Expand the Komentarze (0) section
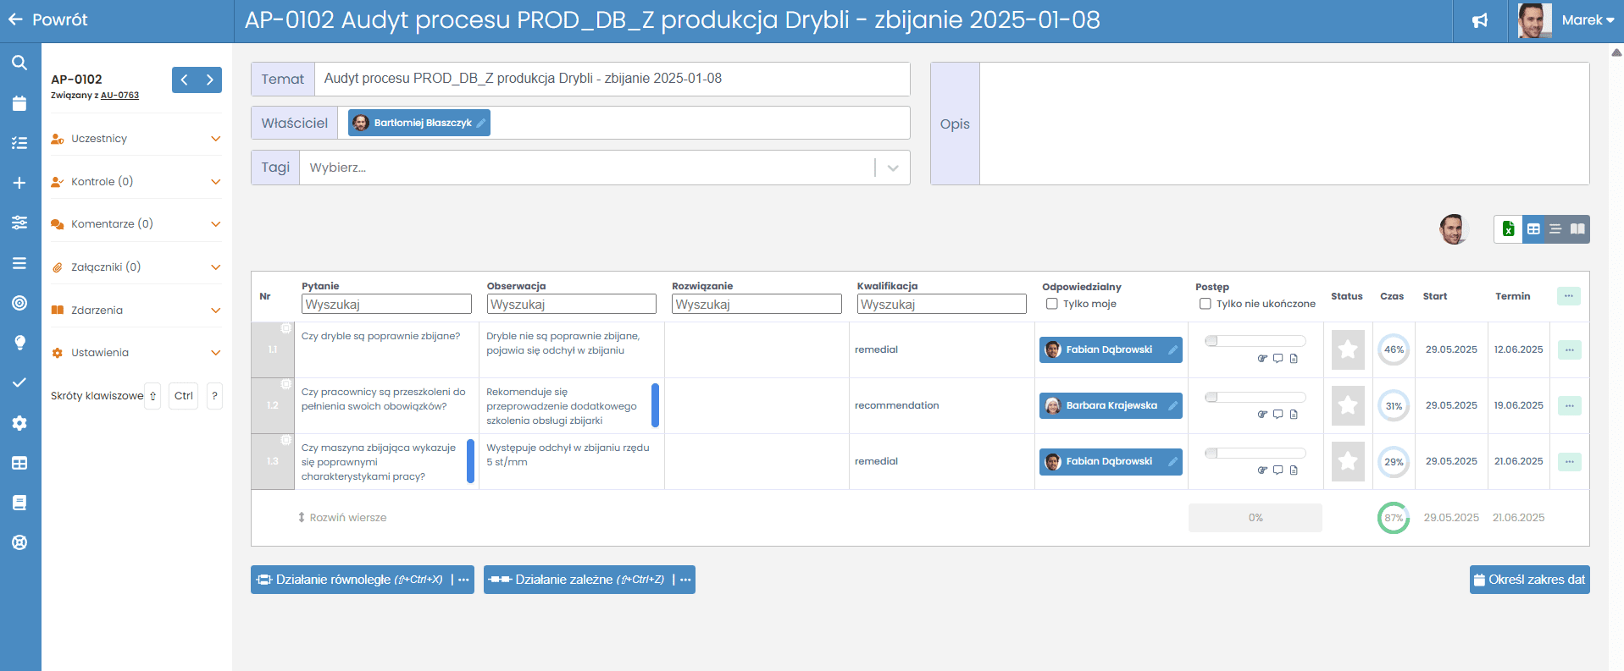 (x=136, y=224)
